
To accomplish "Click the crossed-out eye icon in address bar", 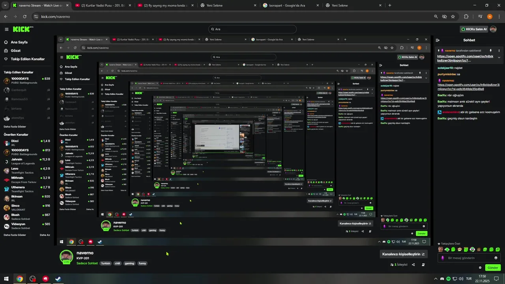I will click(444, 17).
